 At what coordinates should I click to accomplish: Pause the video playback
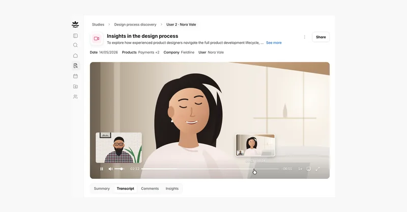pyautogui.click(x=101, y=169)
